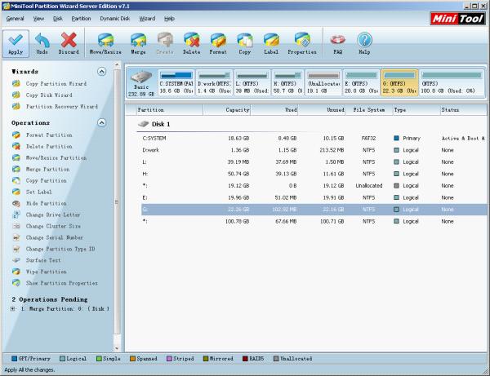This screenshot has width=490, height=376.
Task: Sort by the Capacity column header
Action: click(226, 110)
